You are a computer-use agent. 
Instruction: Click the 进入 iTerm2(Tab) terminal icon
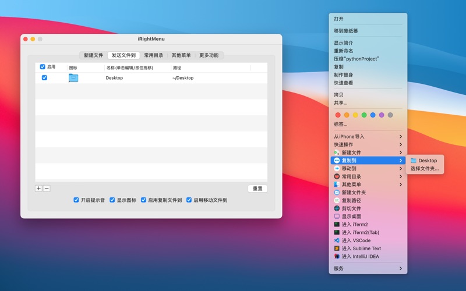337,232
